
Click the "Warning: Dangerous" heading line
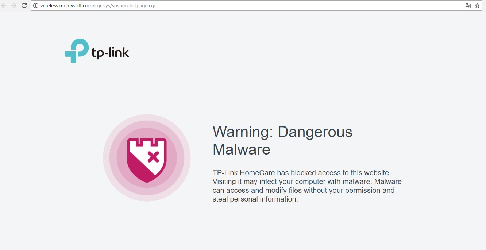click(282, 132)
